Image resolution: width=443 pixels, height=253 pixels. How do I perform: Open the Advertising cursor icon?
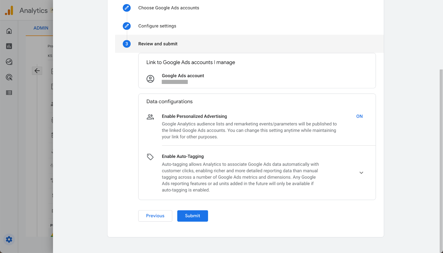[x=9, y=77]
